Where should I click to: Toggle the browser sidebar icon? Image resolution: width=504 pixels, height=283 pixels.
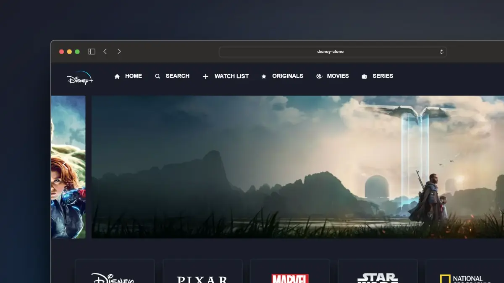coord(91,51)
